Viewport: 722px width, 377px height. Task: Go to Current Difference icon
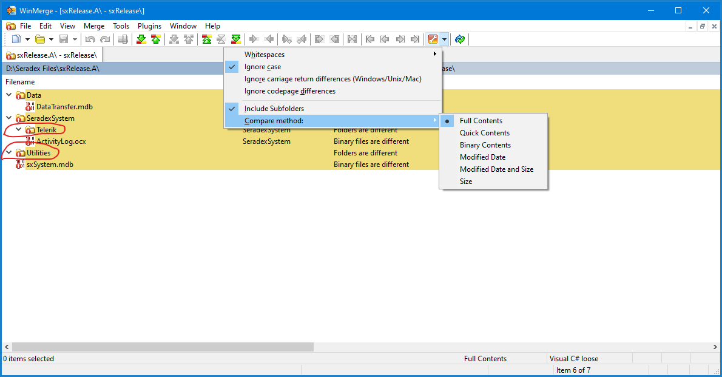pos(221,39)
